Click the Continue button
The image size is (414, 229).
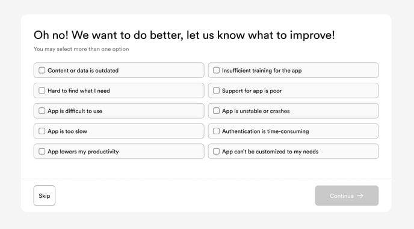click(347, 195)
